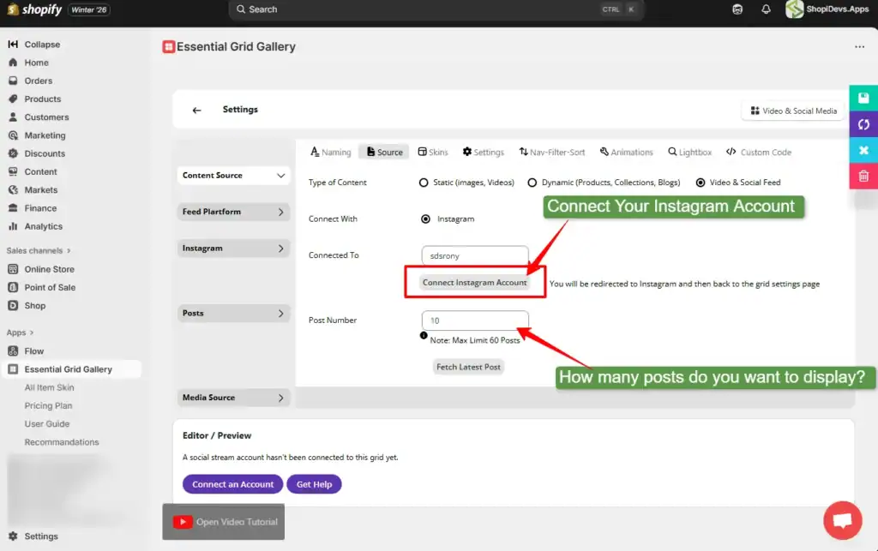Choose the Instagram radio button

pos(425,219)
